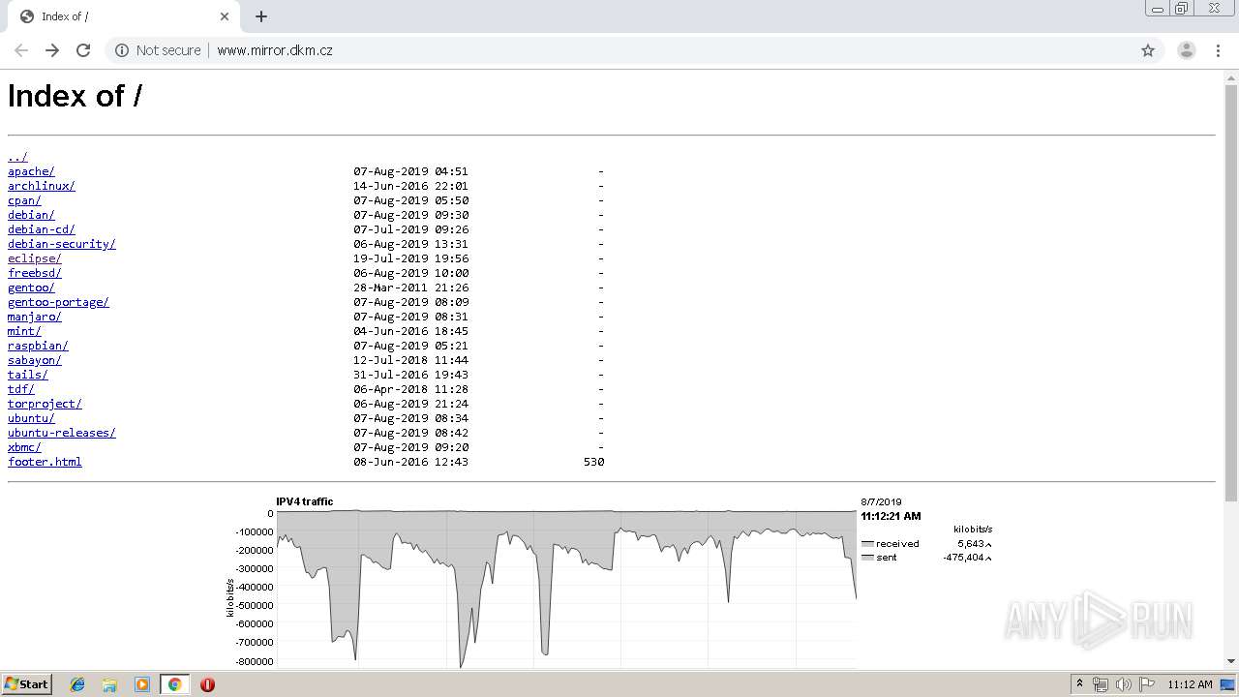
Task: Open the ubuntu/ directory
Action: coord(31,418)
